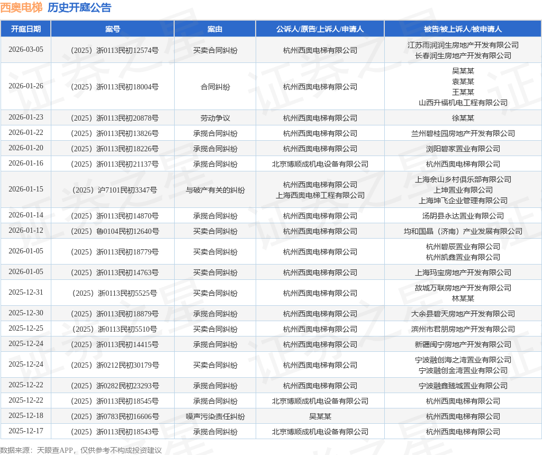Screen dimensions: 542x455
Task: Click the 与破产有关的纠纷 cause cell
Action: tap(215, 190)
